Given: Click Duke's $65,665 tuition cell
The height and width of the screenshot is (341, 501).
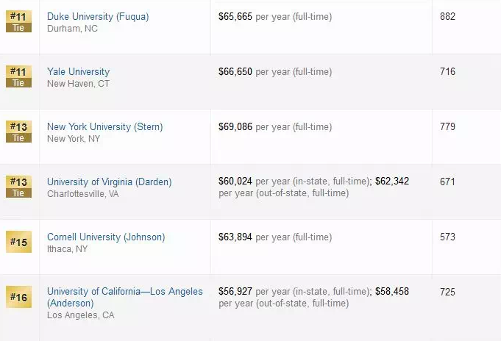Looking at the screenshot, I should 235,16.
